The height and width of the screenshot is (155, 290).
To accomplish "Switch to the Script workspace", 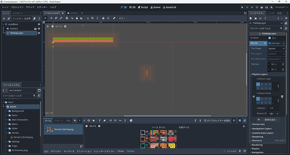I will [143, 8].
